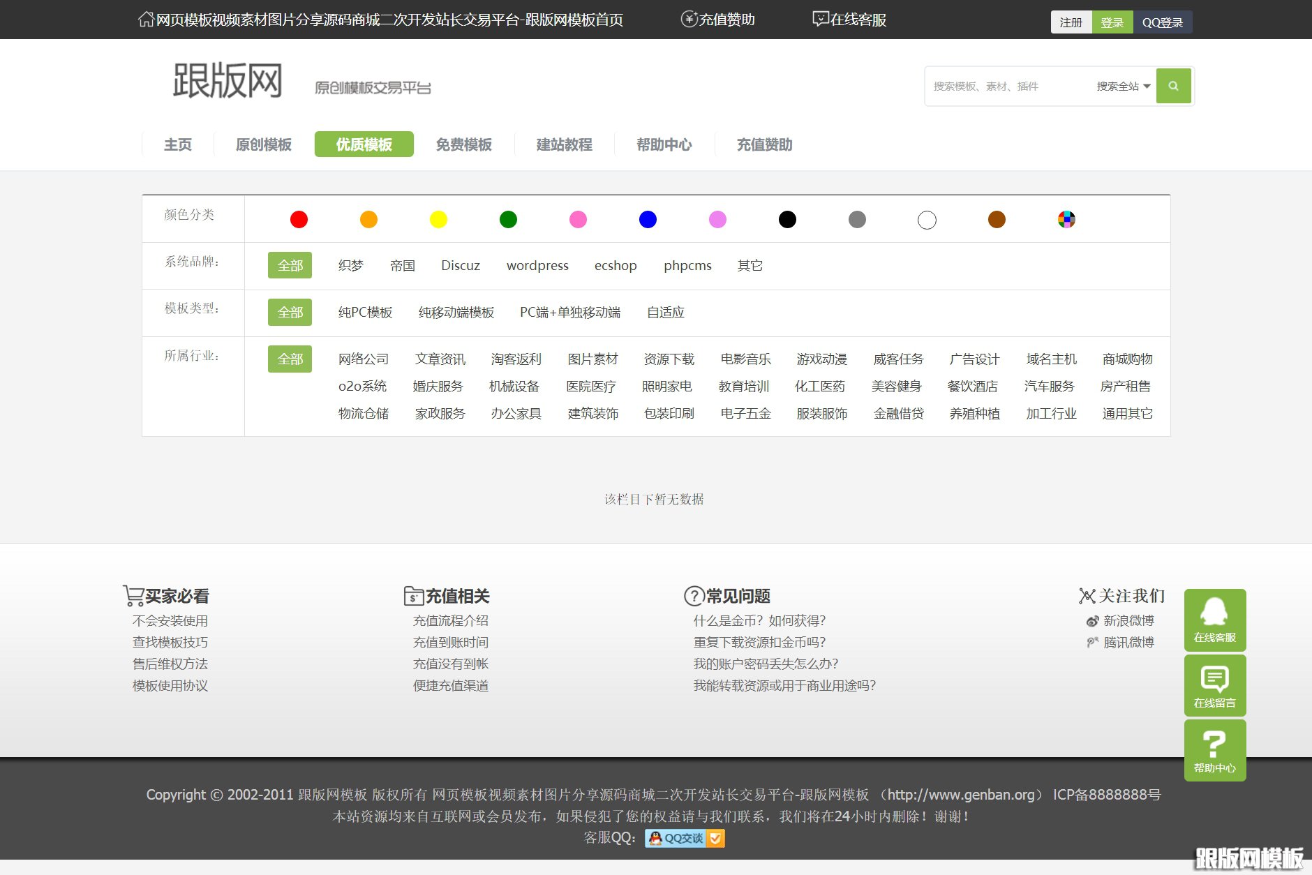
Task: Select the red color swatch filter
Action: (x=299, y=219)
